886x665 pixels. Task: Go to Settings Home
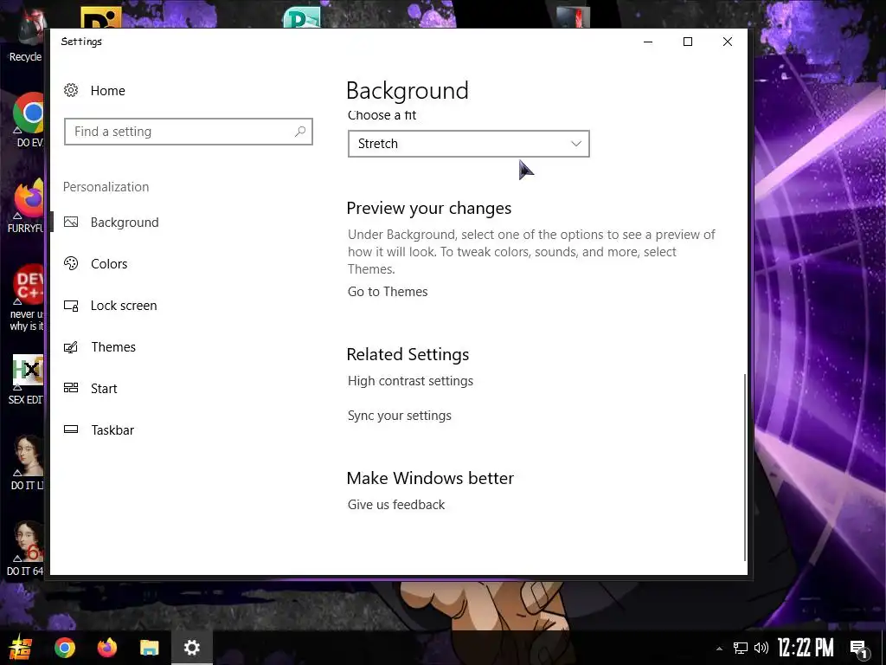click(107, 90)
